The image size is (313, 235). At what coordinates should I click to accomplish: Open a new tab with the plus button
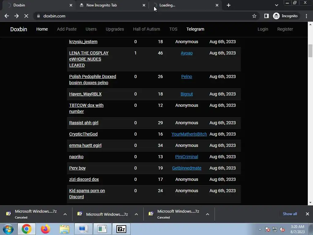(229, 5)
